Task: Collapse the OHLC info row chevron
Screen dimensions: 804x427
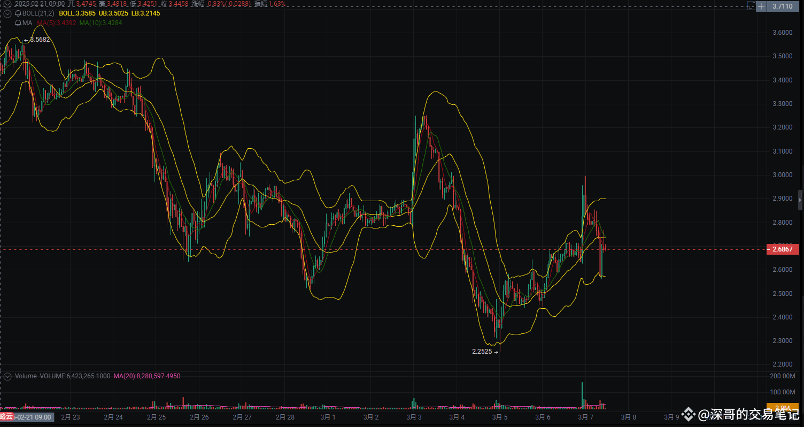Action: 7,3
